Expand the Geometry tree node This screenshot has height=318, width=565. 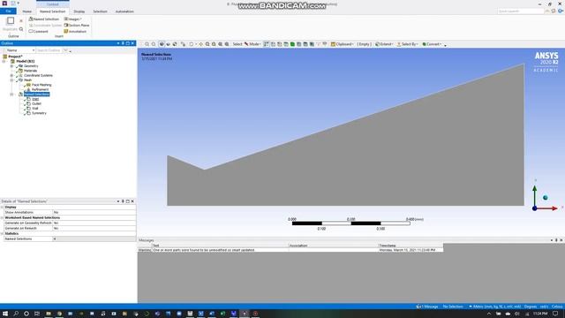coord(11,66)
